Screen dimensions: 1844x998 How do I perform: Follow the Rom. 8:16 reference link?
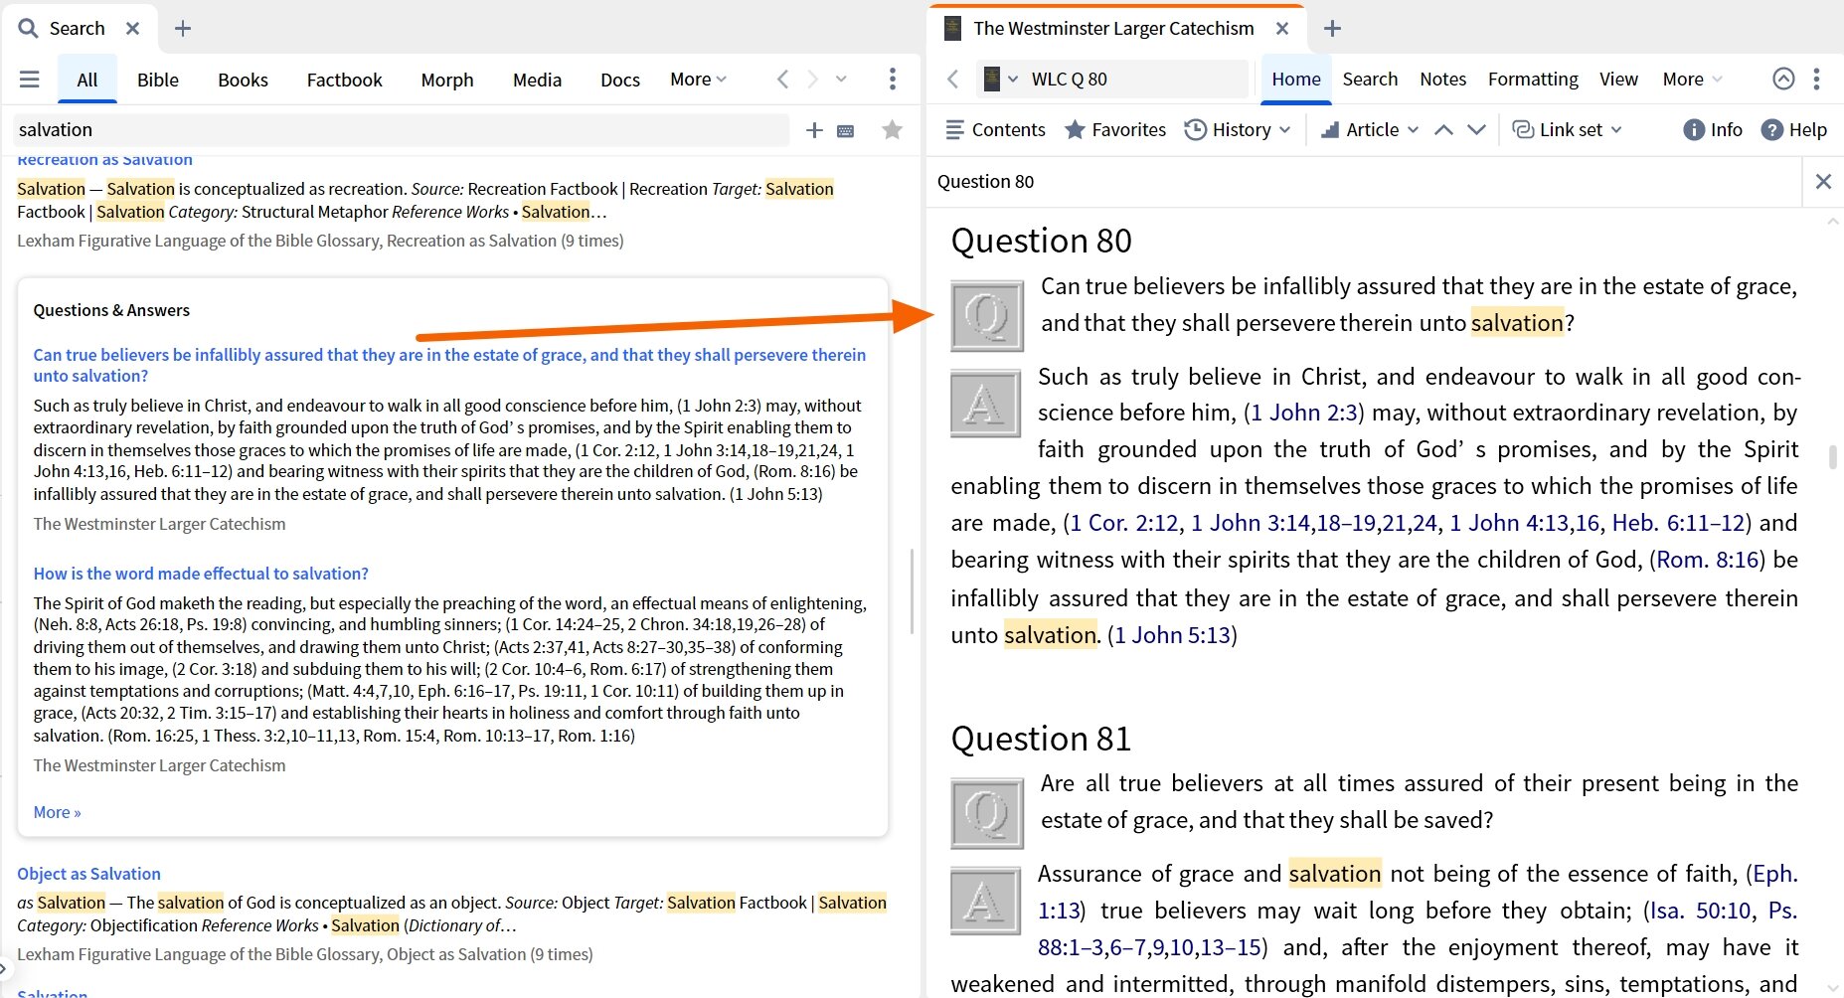(1708, 560)
